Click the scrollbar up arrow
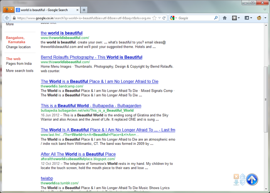 click(266, 25)
